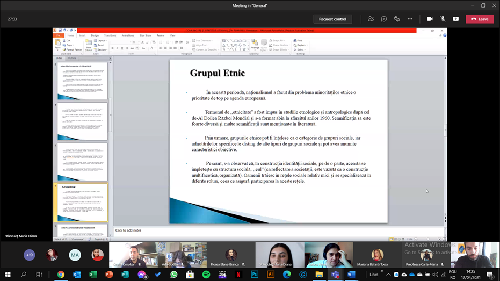Open Google Chrome from the taskbar
The width and height of the screenshot is (500, 281).
click(x=61, y=275)
